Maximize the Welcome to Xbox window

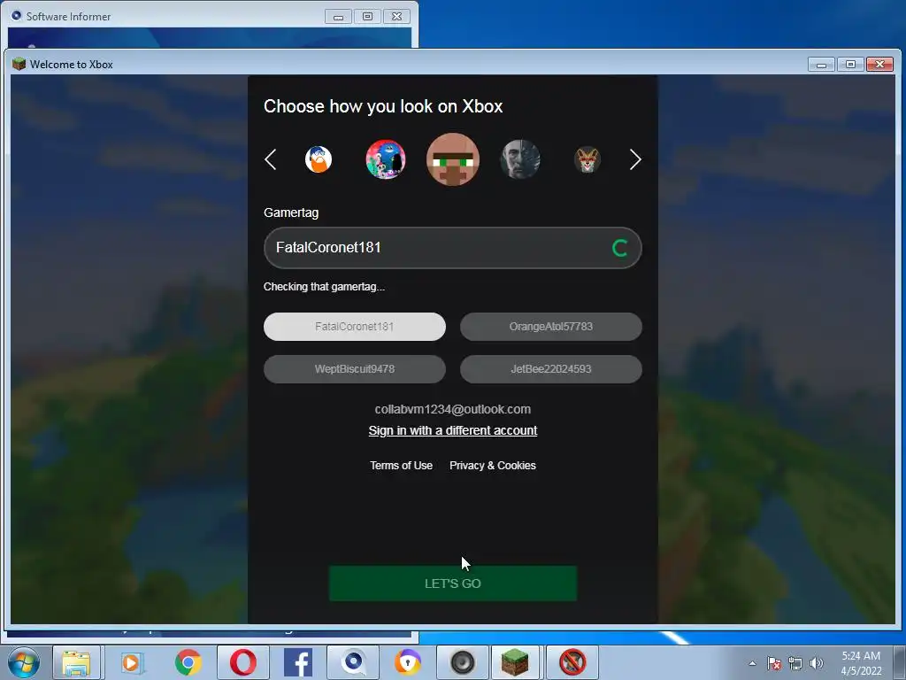[850, 64]
